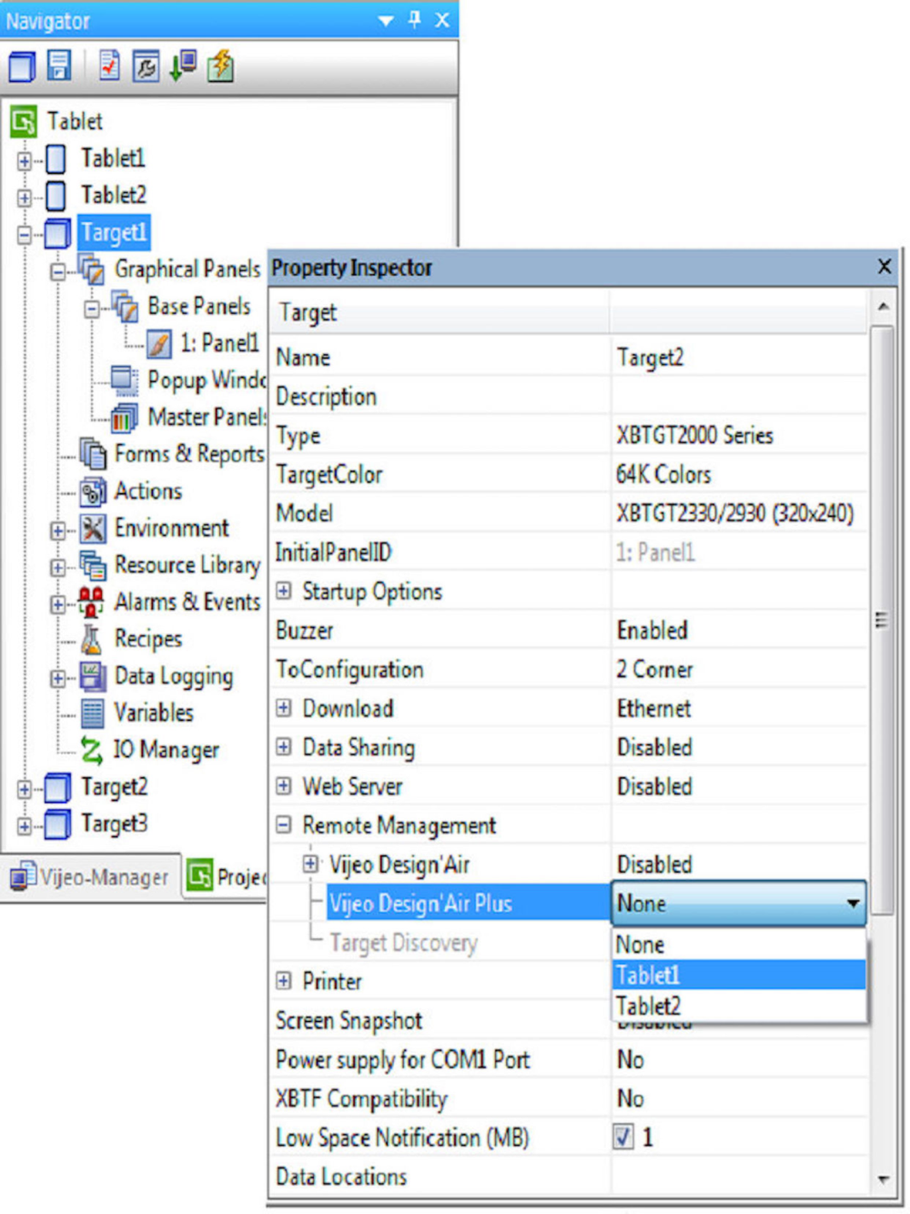Click the Name value Target2 field
910x1214 pixels.
[x=740, y=358]
